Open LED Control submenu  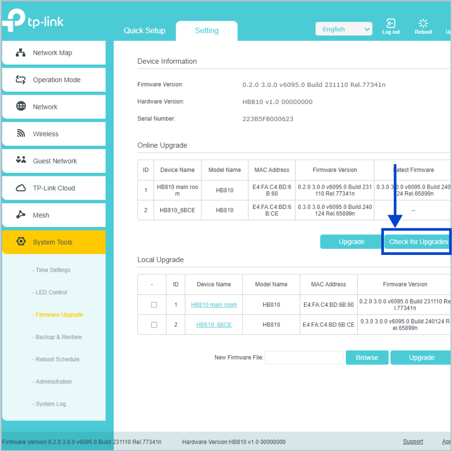coord(50,292)
